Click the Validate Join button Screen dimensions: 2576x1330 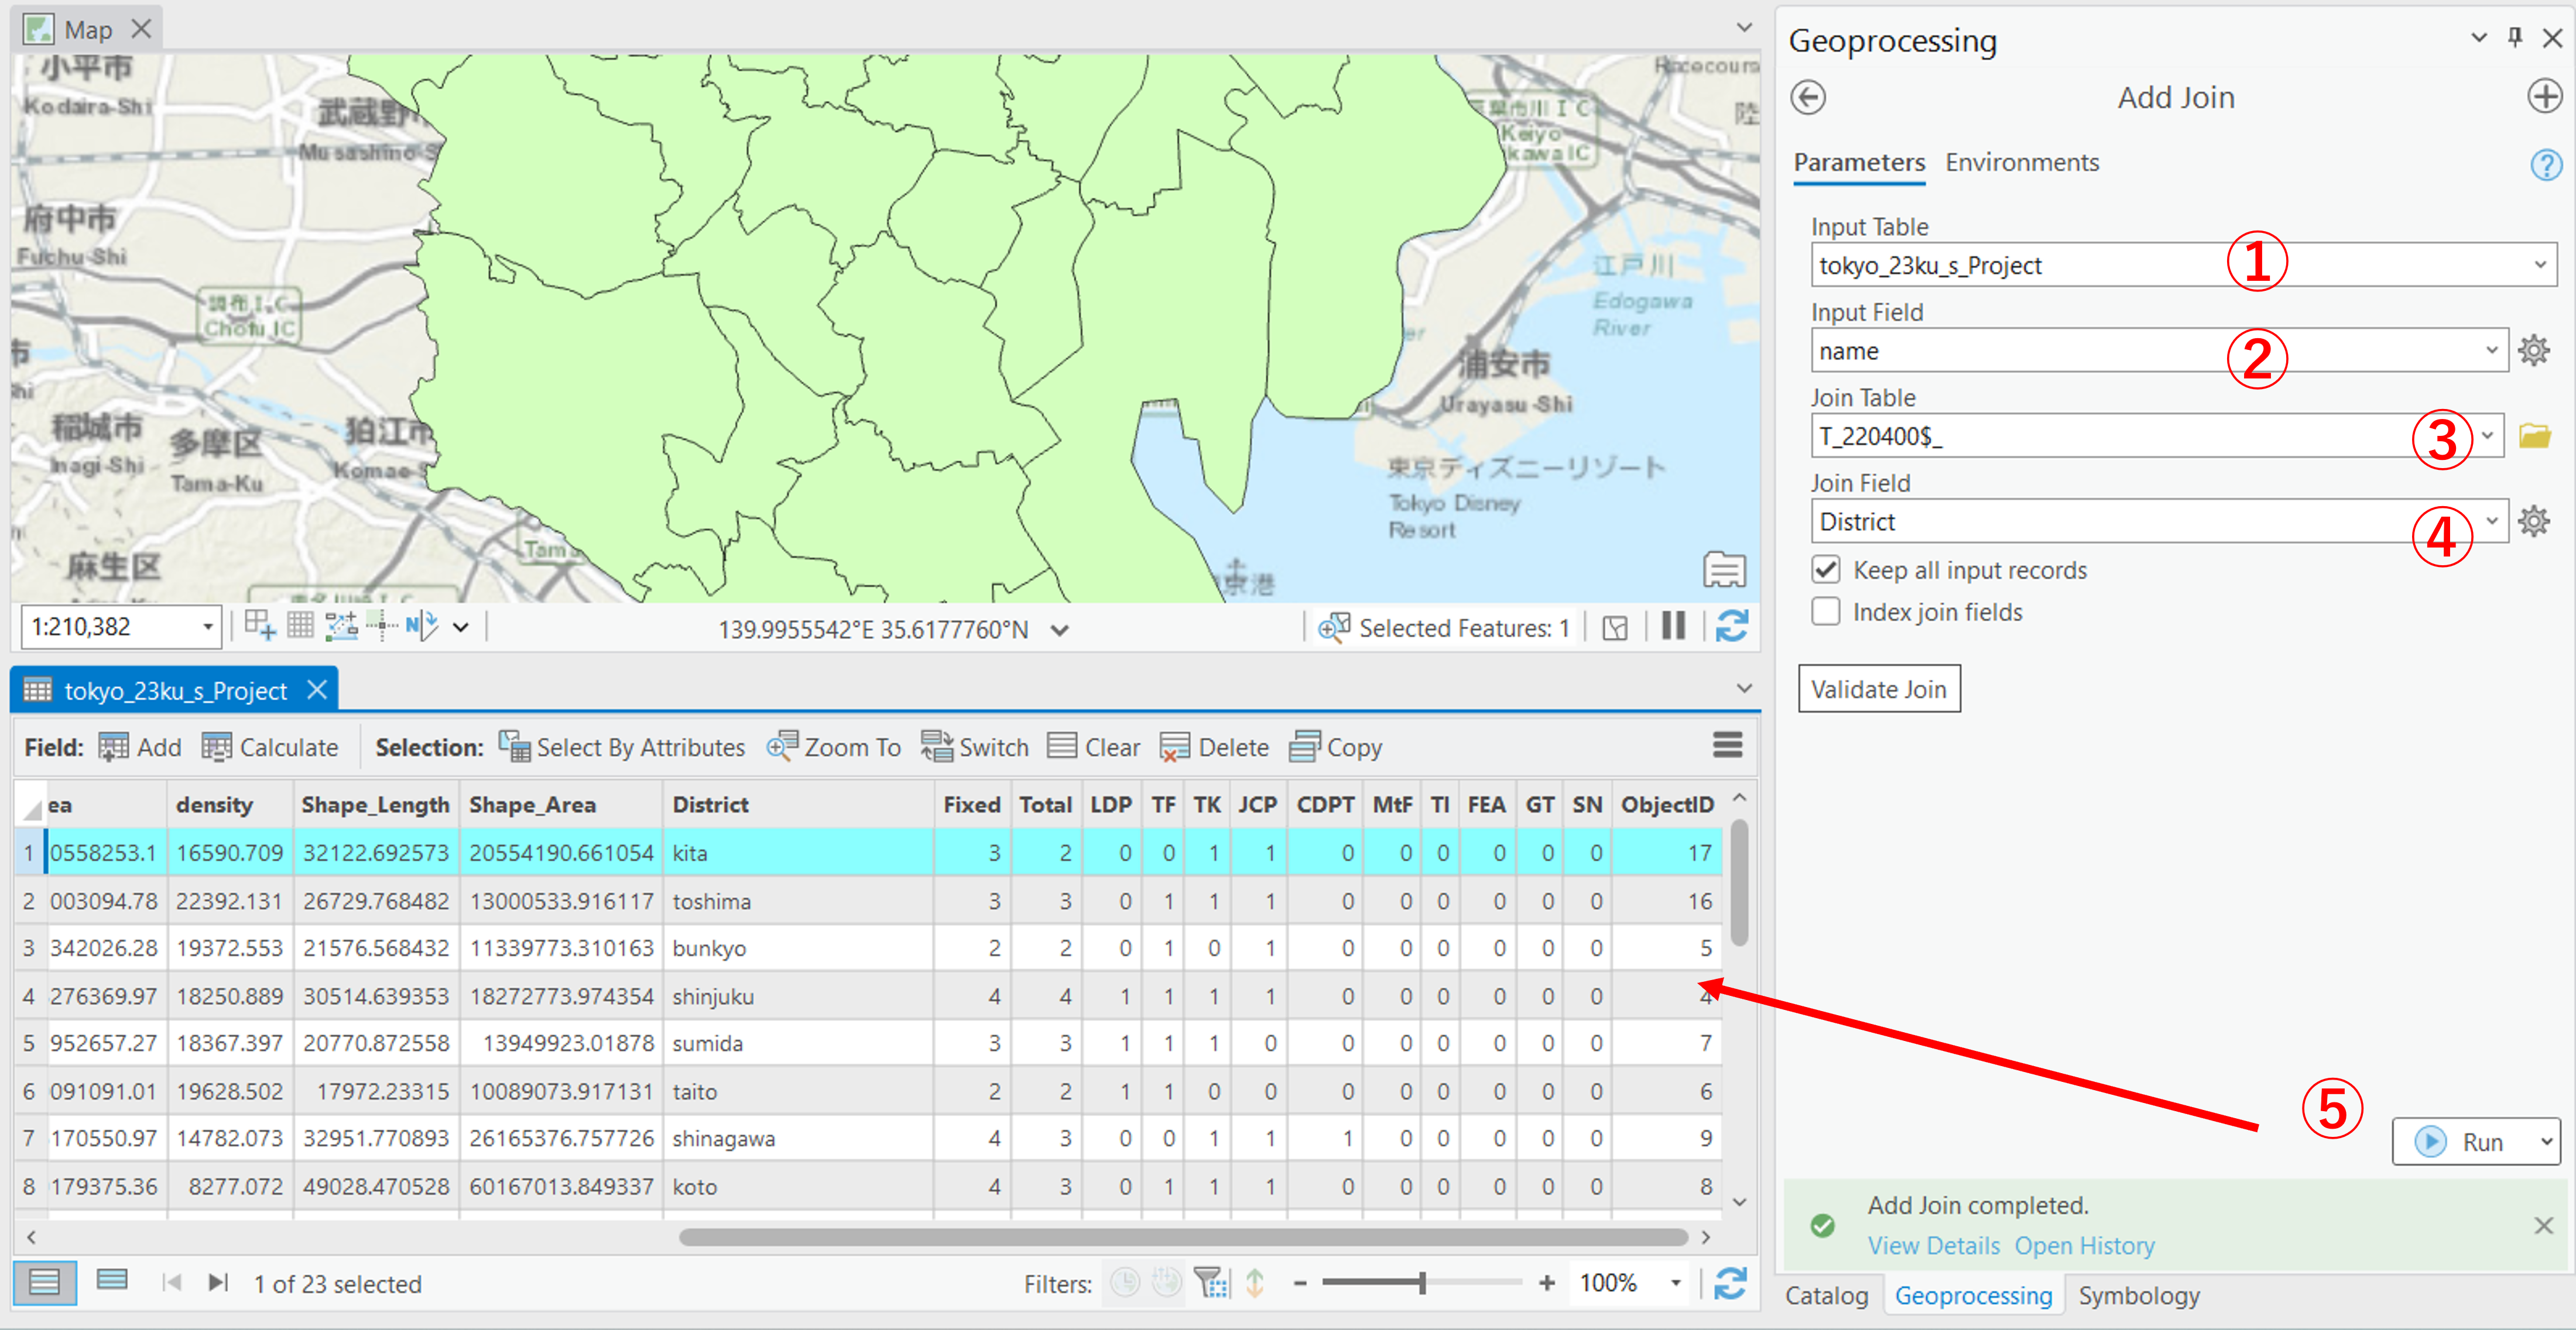(1878, 689)
